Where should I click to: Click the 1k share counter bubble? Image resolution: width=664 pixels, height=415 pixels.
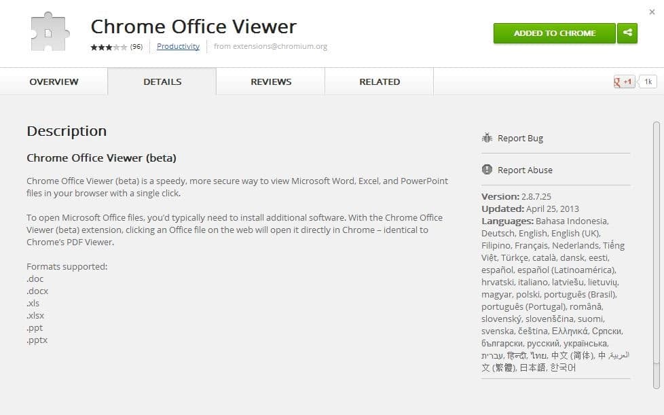tap(647, 81)
